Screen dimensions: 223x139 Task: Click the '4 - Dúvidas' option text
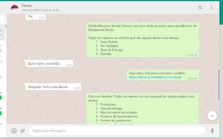click(103, 54)
